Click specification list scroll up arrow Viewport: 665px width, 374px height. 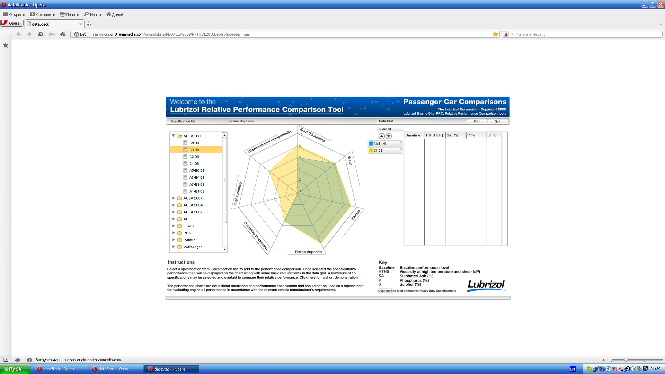point(224,135)
